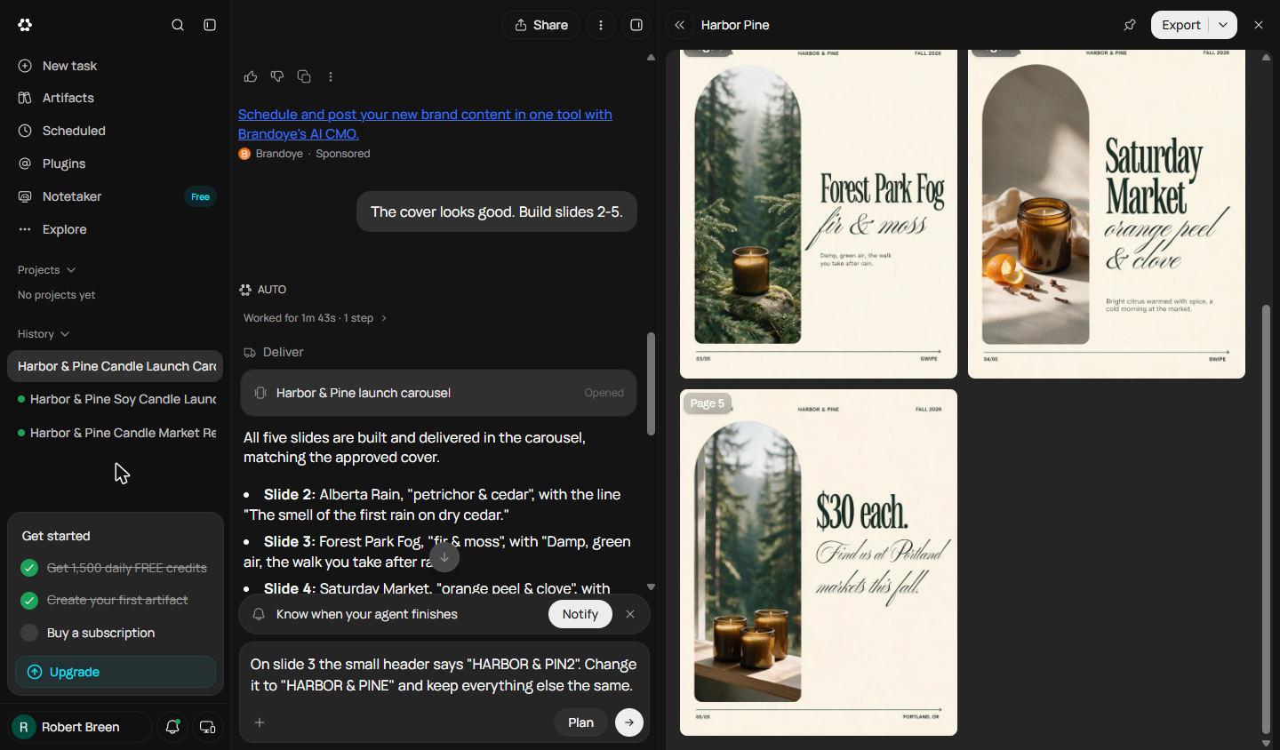Open the message options three-dot icon

331,76
